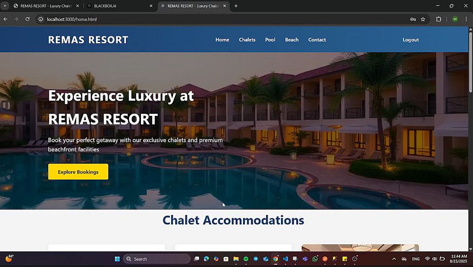
Task: Click the localhost address bar
Action: (223, 19)
